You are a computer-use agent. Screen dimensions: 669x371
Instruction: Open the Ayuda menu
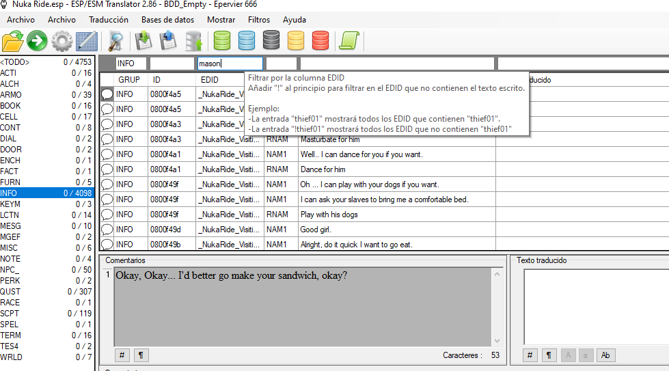pyautogui.click(x=295, y=20)
